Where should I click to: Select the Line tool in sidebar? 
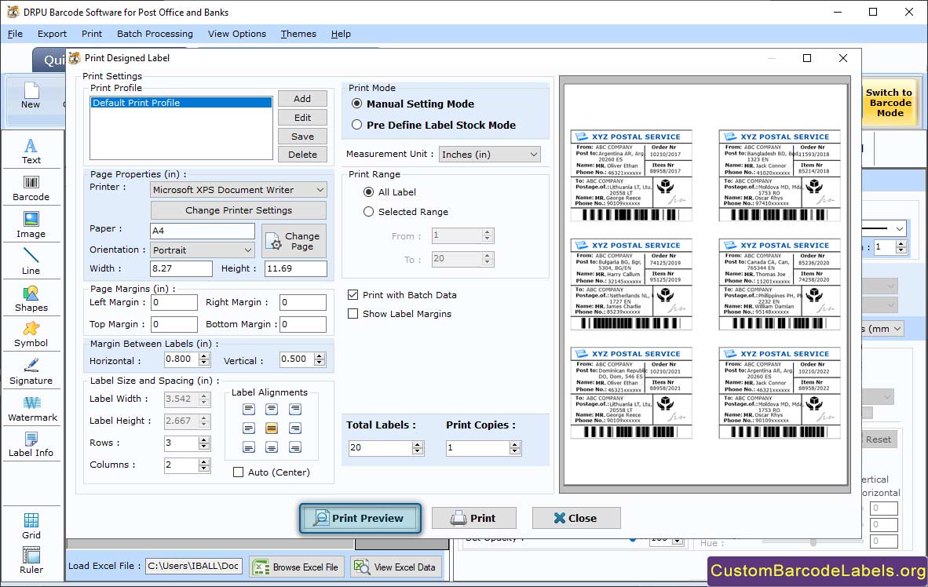pos(31,261)
